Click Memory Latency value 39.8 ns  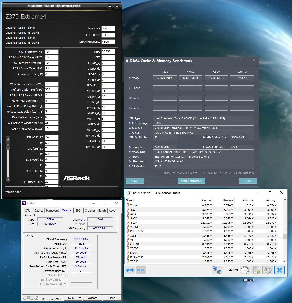click(242, 78)
